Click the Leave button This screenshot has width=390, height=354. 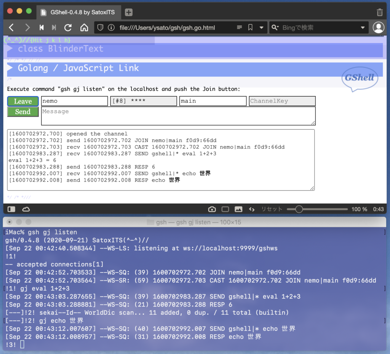pyautogui.click(x=23, y=101)
